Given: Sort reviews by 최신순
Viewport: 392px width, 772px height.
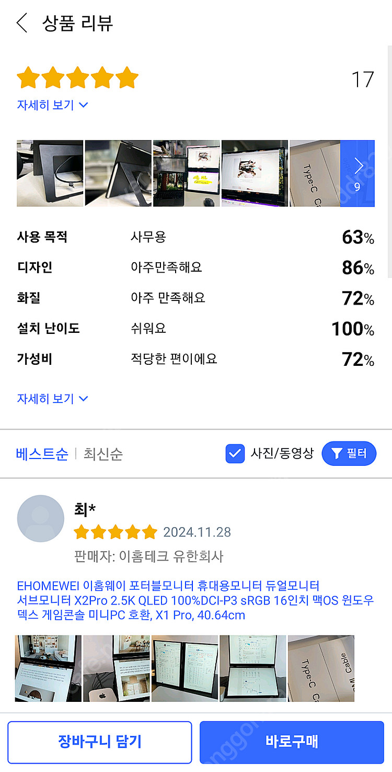Looking at the screenshot, I should coord(103,454).
